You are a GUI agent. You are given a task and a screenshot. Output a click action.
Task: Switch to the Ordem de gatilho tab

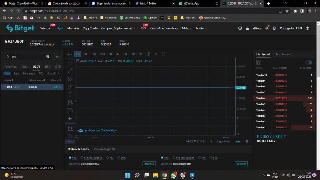coord(105,149)
